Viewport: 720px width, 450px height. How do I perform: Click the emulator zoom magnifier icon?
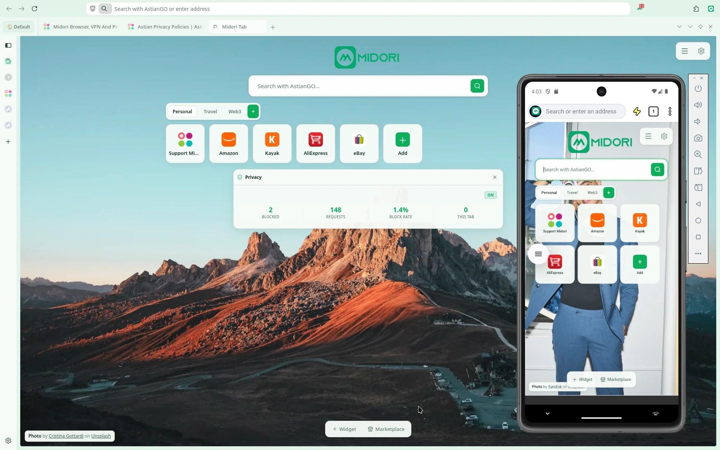tap(698, 154)
